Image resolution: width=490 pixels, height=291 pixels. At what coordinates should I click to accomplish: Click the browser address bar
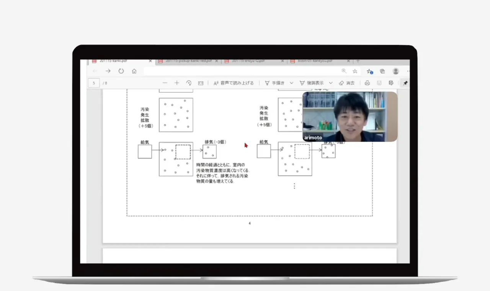[241, 71]
